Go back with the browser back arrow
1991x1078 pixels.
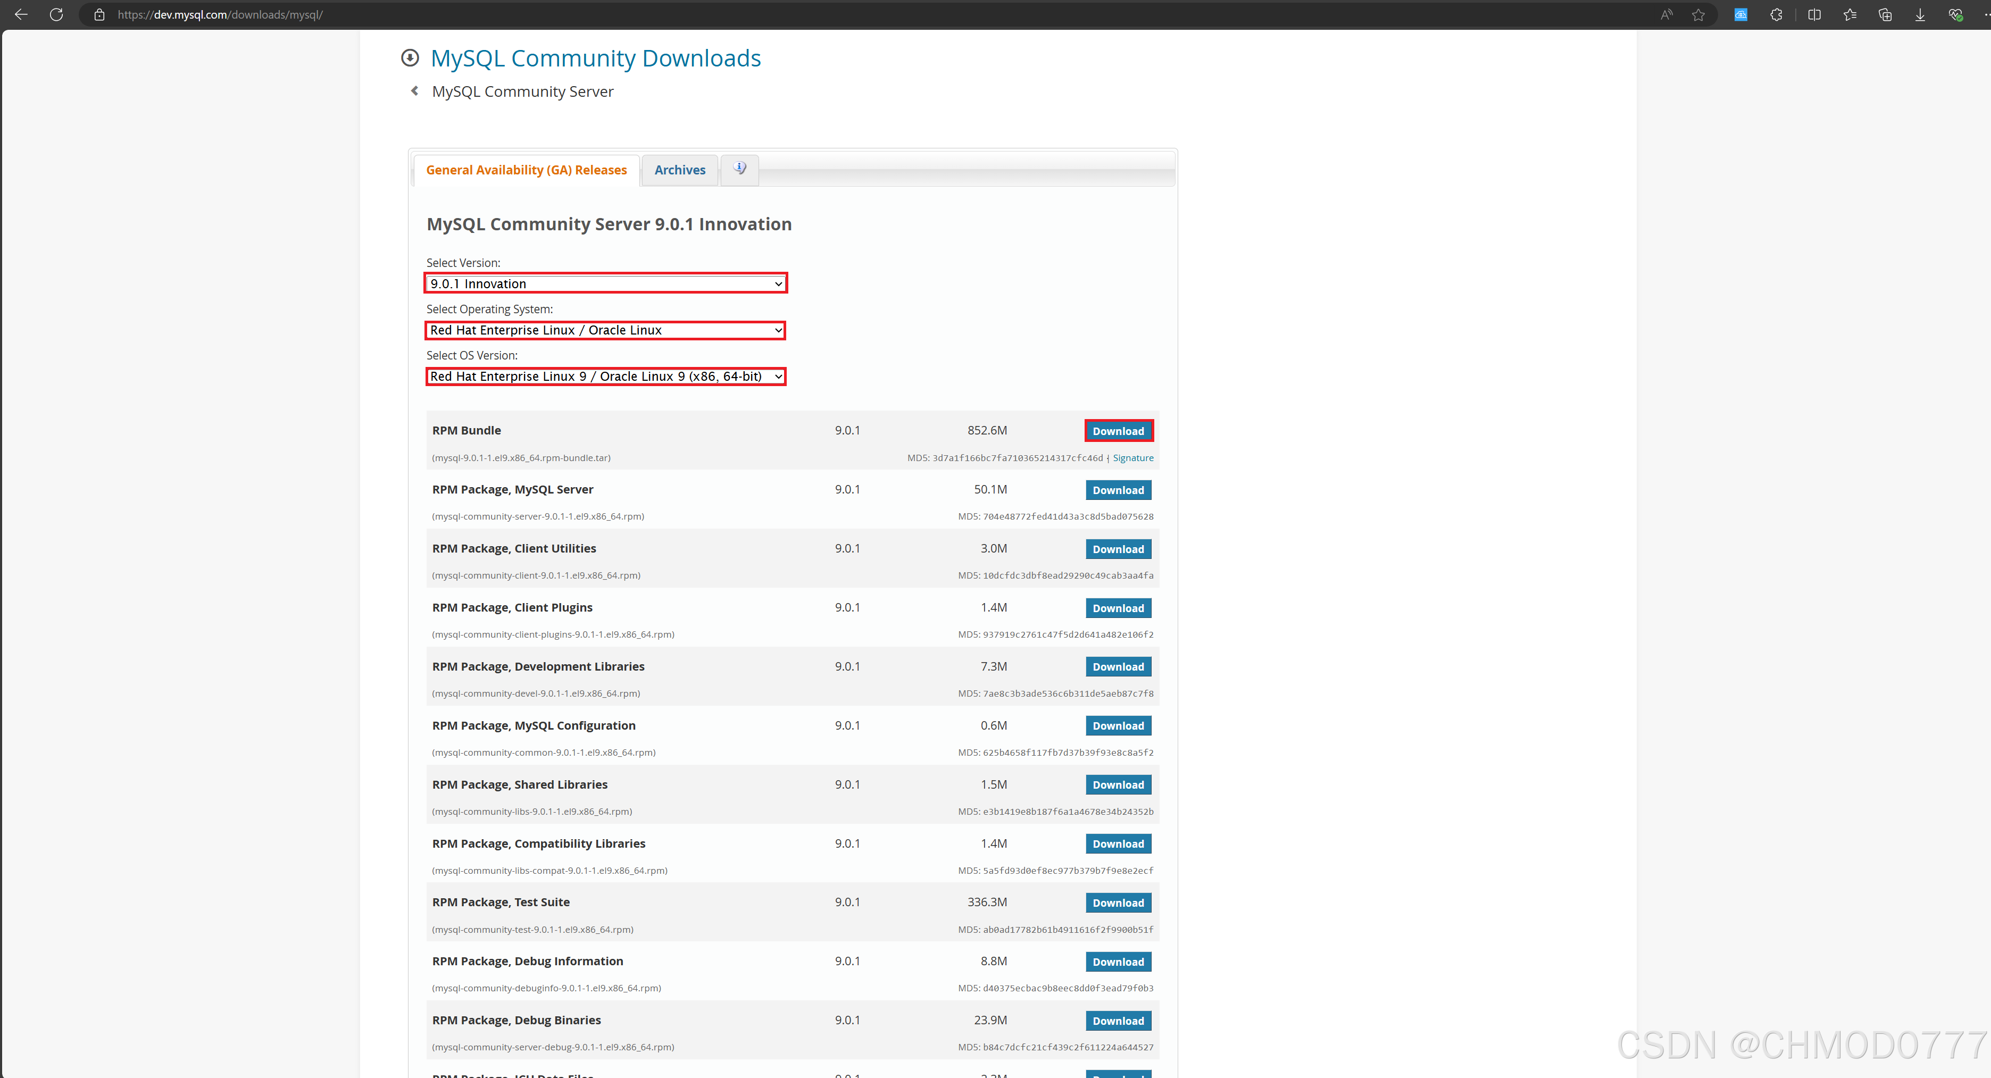pyautogui.click(x=21, y=15)
